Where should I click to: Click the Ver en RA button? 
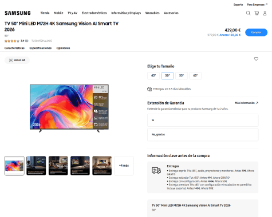pyautogui.click(x=17, y=60)
